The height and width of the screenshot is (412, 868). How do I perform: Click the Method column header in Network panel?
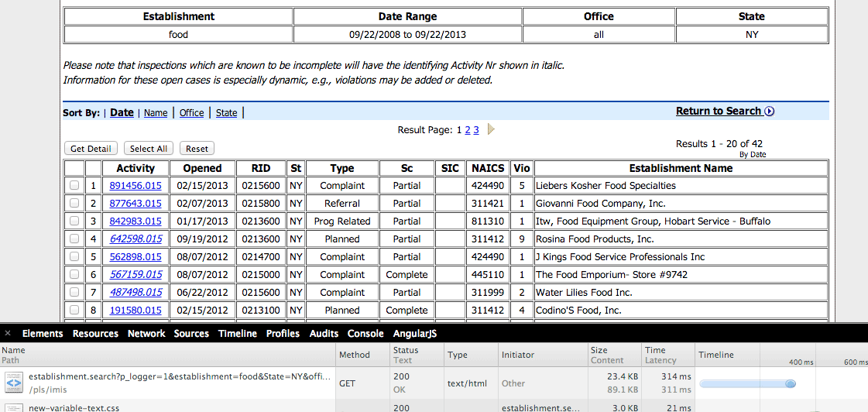pos(362,355)
